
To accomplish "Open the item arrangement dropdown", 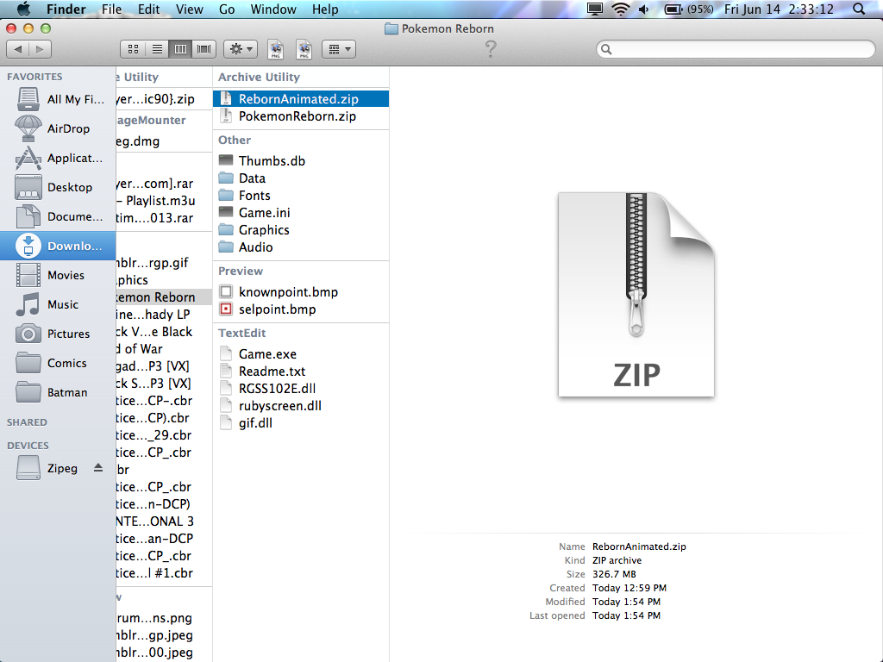I will 339,49.
